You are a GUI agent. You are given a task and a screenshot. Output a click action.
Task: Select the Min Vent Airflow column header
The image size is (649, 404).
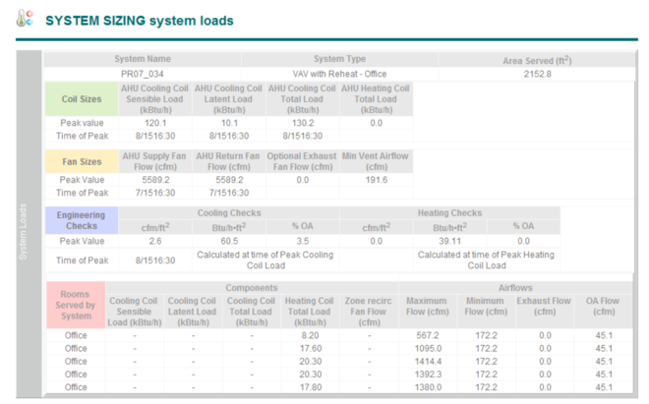coord(376,161)
